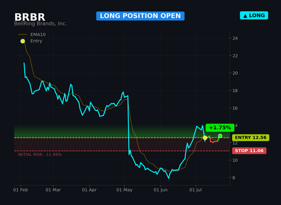Viewport: 281px width, 205px height.
Task: Click the ENTRY 12.56 price tag
Action: tap(251, 138)
